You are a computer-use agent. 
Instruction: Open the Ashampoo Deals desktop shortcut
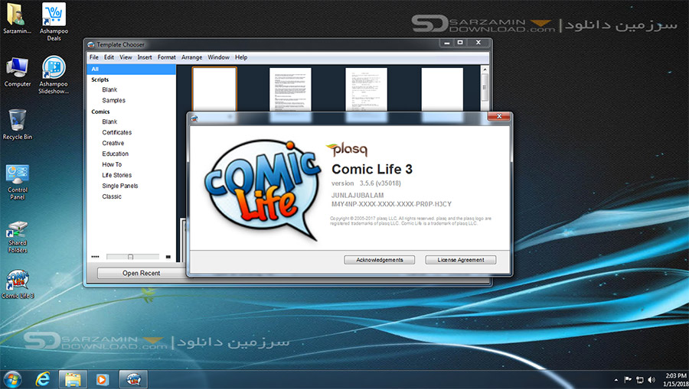(54, 22)
